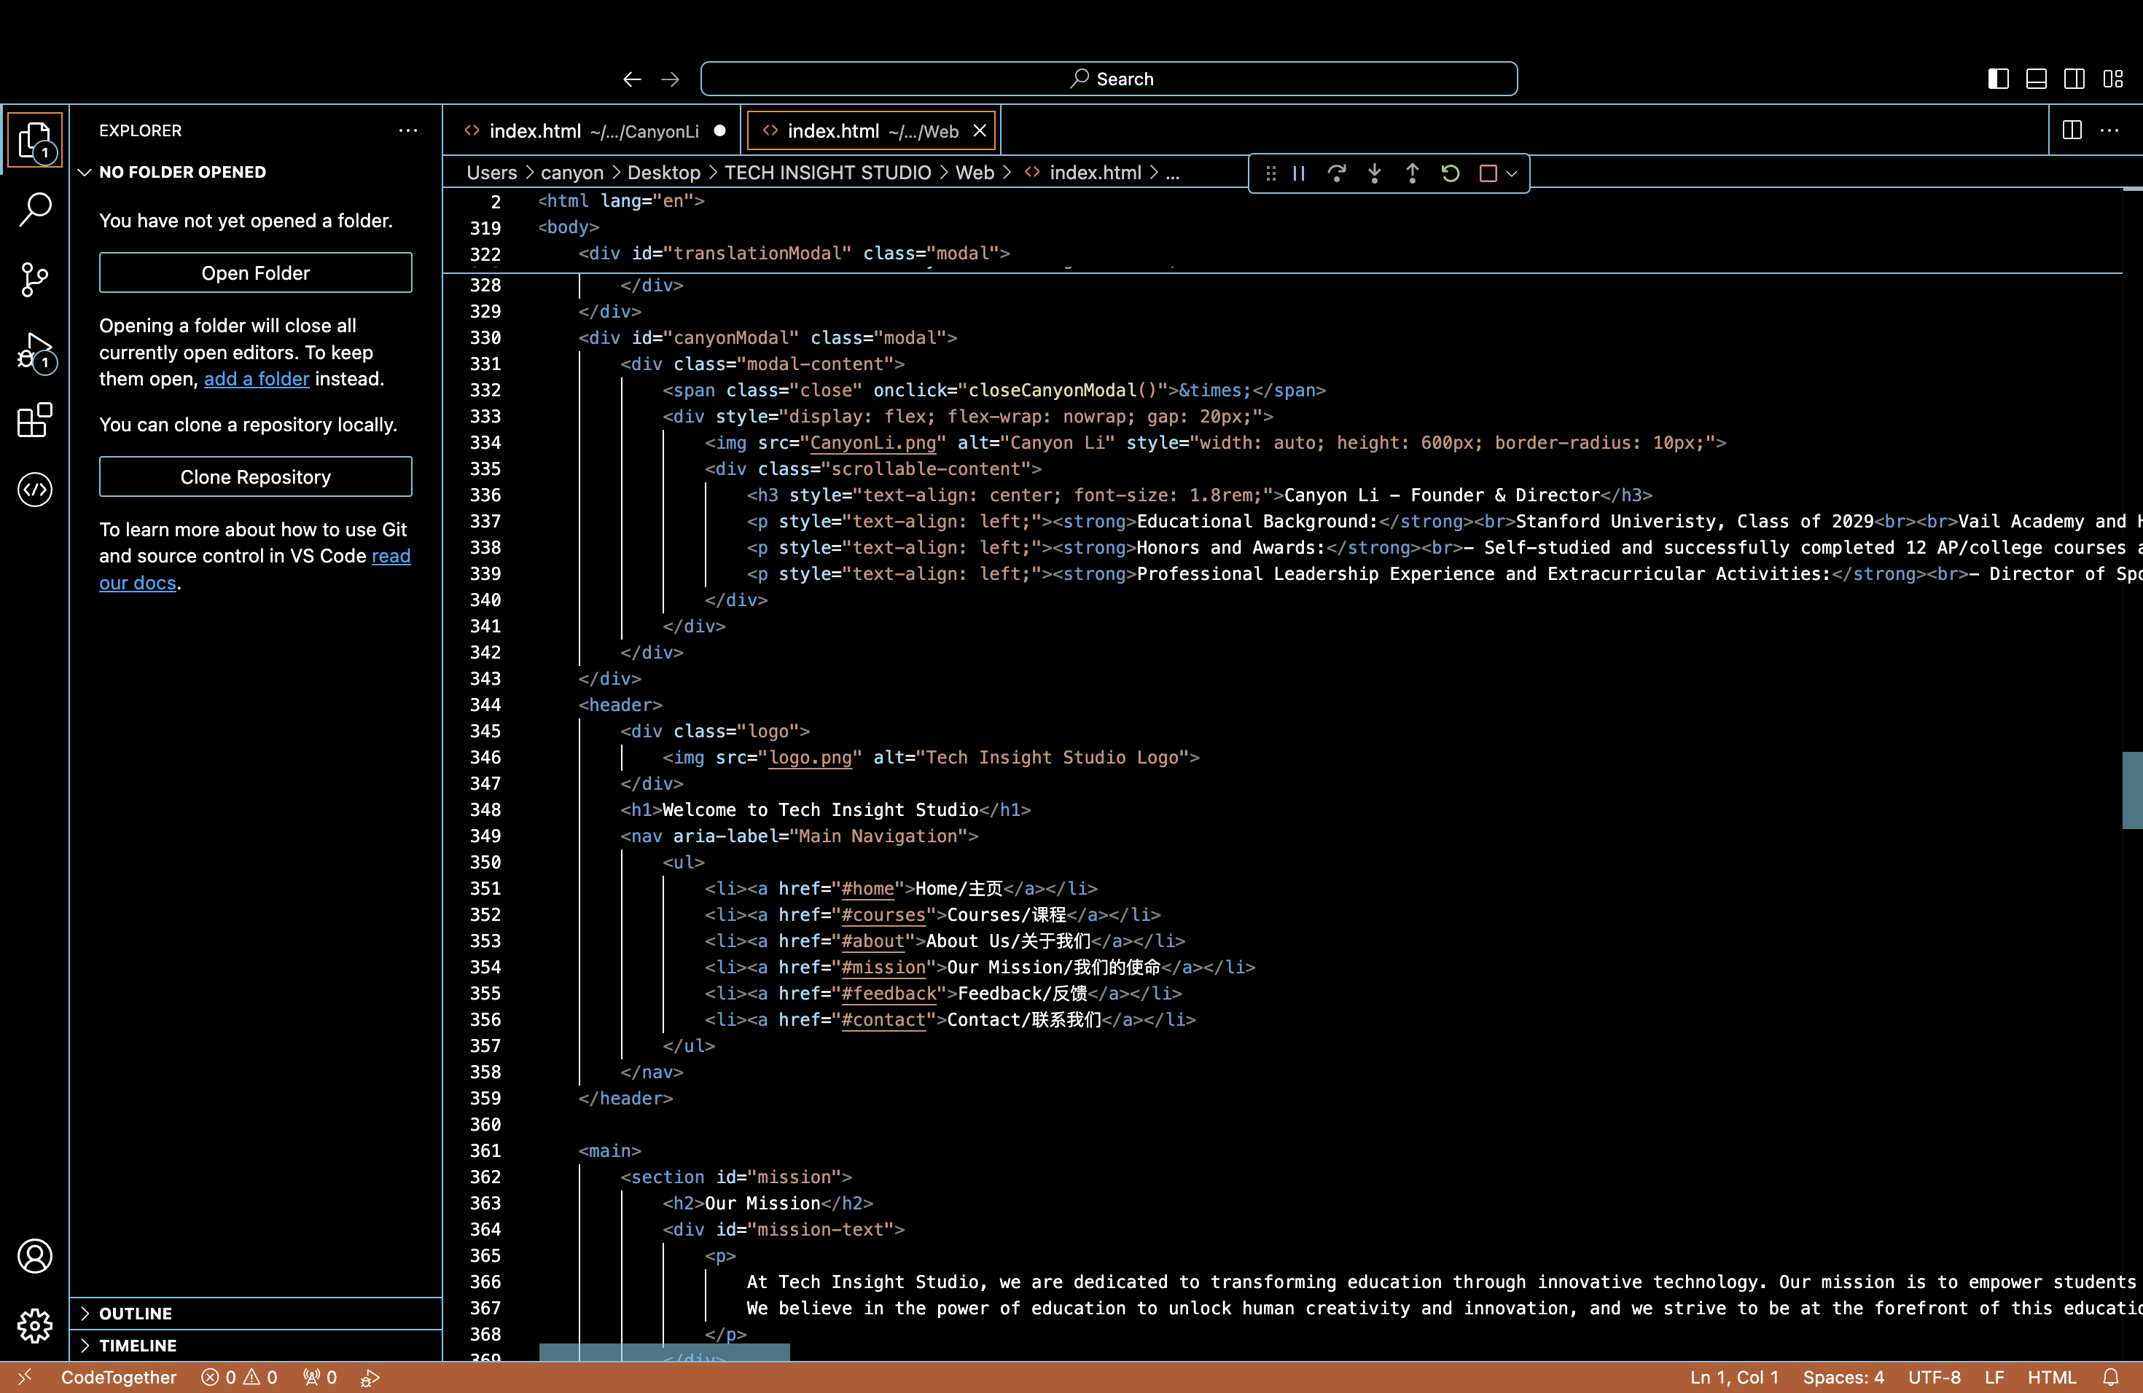
Task: Open CodeTogether in the status bar
Action: [x=119, y=1377]
